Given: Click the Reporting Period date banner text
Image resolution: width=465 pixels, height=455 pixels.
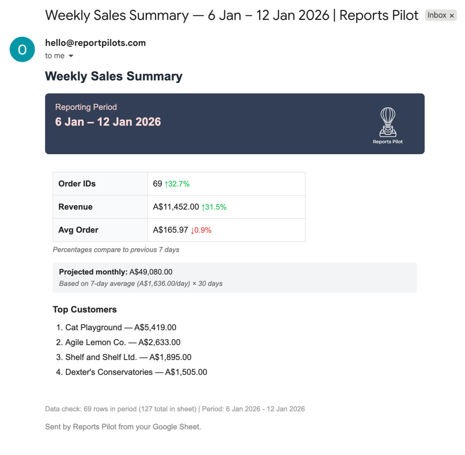Looking at the screenshot, I should (108, 122).
